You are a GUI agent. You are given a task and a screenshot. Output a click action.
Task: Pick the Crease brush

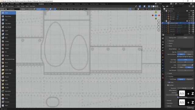pyautogui.click(x=8, y=41)
